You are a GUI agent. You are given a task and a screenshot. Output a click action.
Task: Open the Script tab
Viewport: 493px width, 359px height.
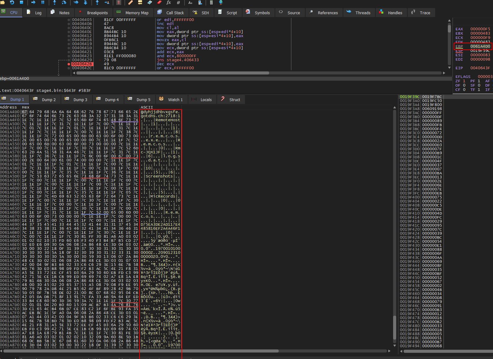pos(228,13)
